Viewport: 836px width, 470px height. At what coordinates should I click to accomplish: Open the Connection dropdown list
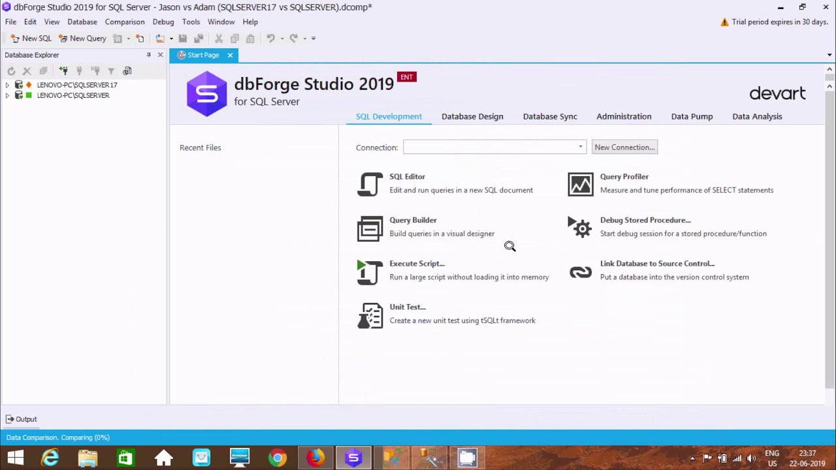click(580, 147)
